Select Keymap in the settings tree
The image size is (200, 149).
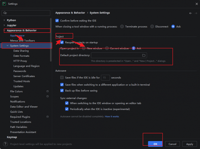[12, 137]
